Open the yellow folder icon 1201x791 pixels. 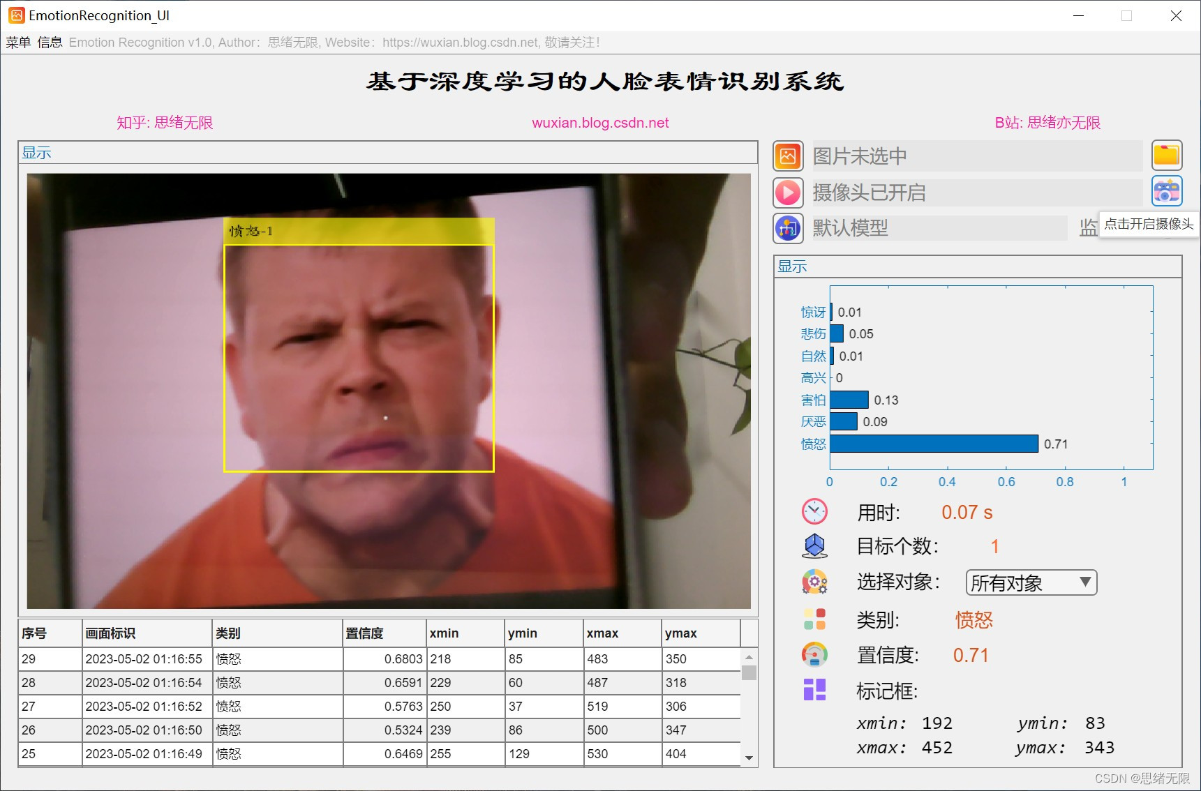(1167, 155)
